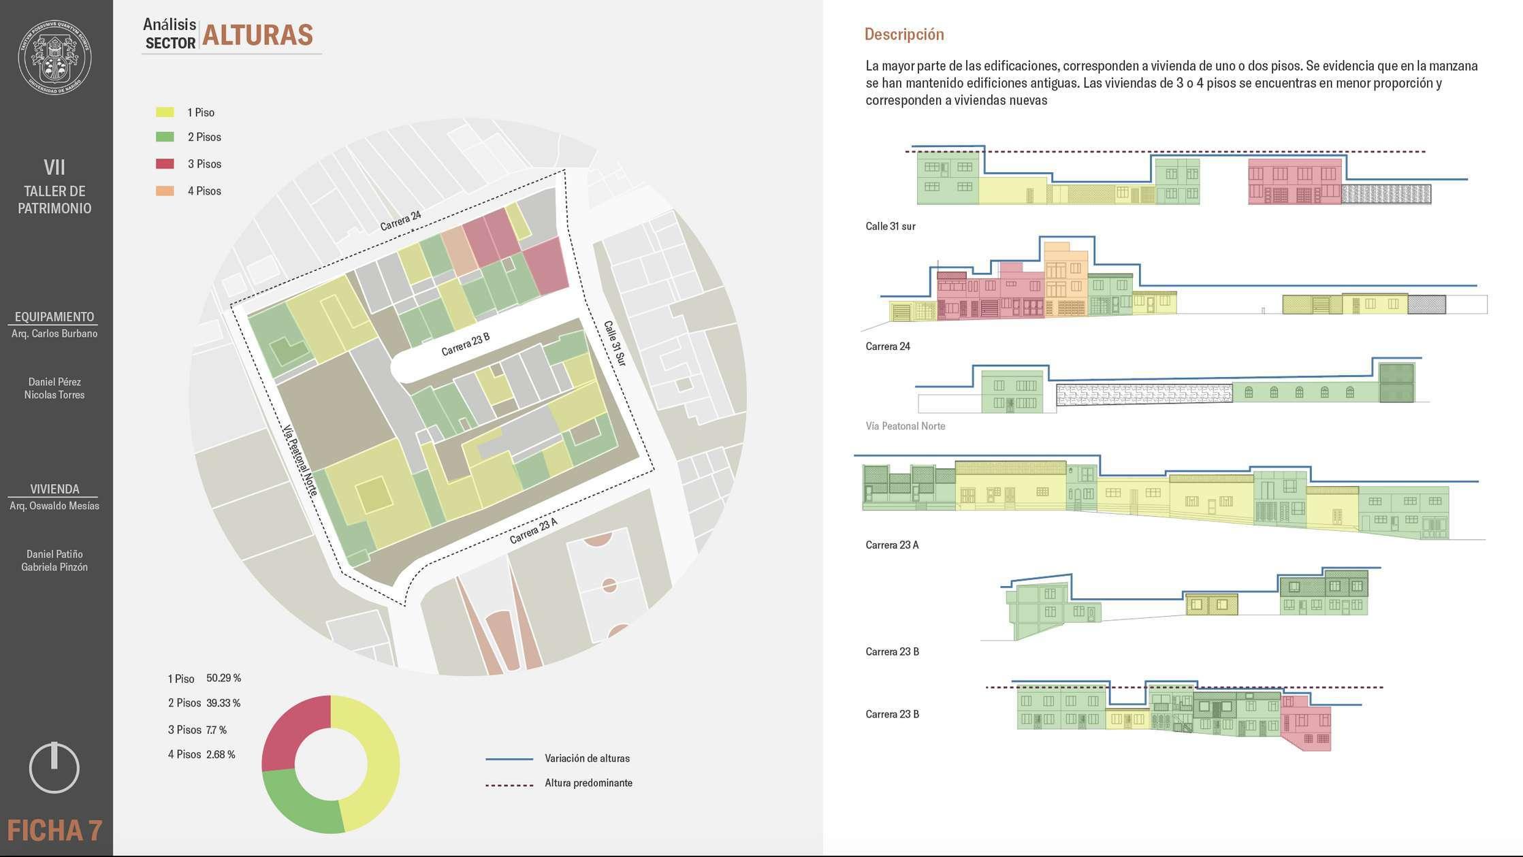Click the Carrera 23 B street label on map

coord(465,344)
